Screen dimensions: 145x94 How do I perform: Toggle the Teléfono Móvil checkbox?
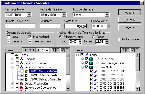coord(30,42)
